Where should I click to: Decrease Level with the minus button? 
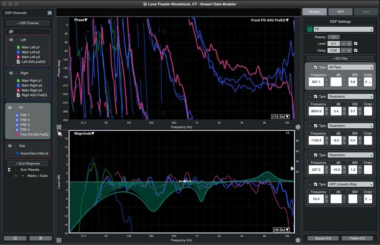(344, 43)
